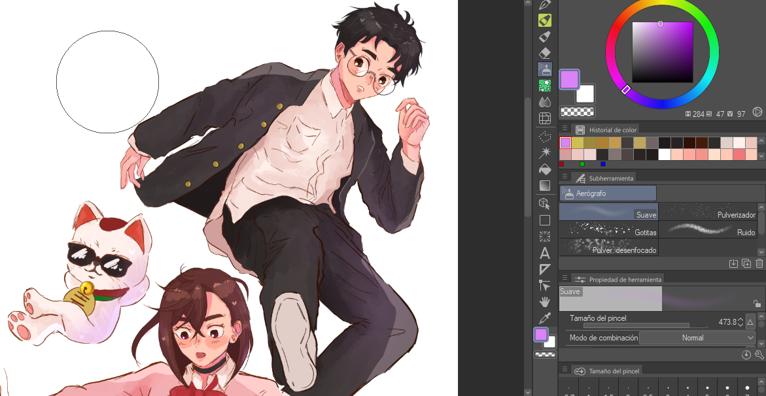Image resolution: width=766 pixels, height=396 pixels.
Task: Click the canvas vertical scrollbar thumb
Action: (x=528, y=156)
